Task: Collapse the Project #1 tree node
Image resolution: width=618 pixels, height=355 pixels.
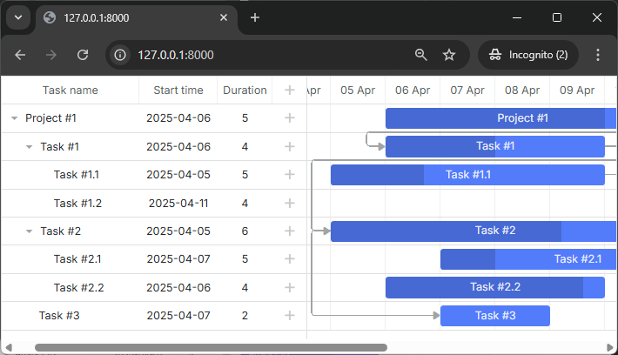Action: point(14,118)
